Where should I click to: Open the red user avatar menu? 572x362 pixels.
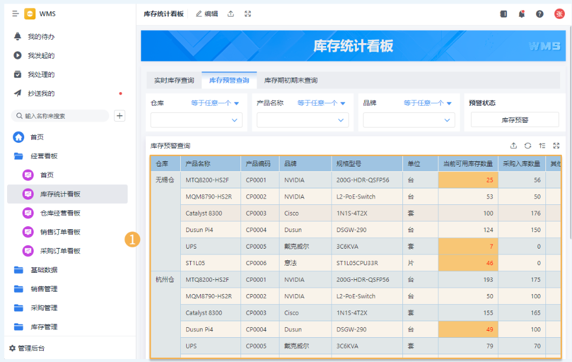[x=559, y=14]
